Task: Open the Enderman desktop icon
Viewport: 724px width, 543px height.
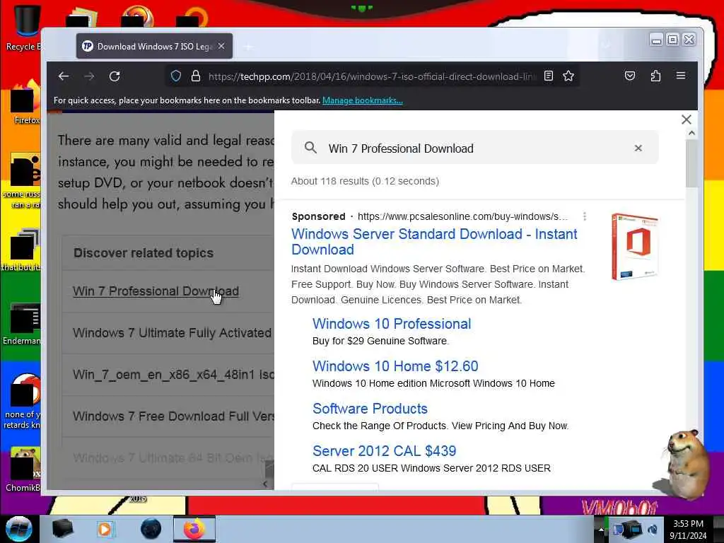Action: point(22,324)
